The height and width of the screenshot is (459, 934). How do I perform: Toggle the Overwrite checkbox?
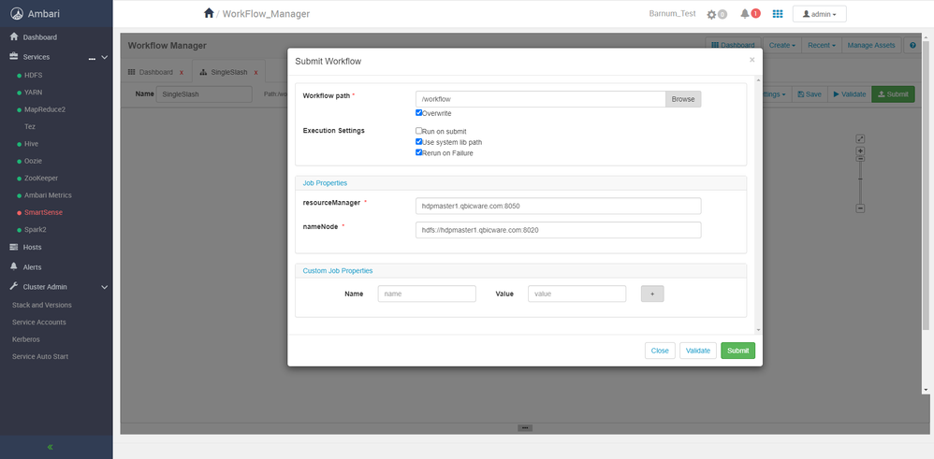coord(418,112)
